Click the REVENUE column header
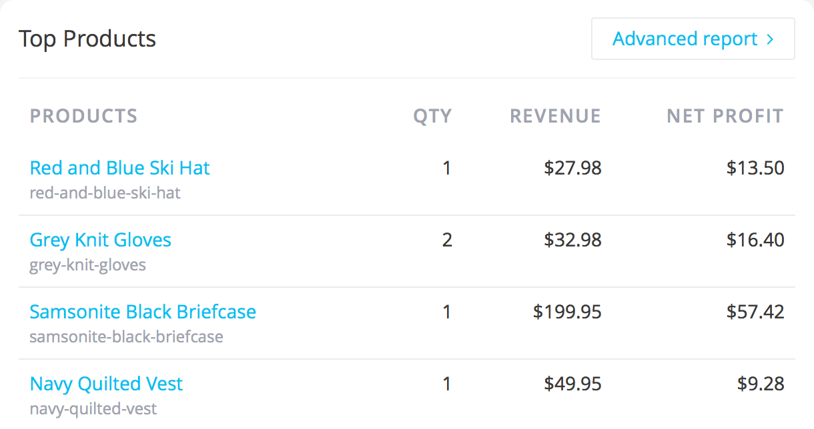This screenshot has width=814, height=429. coord(555,116)
